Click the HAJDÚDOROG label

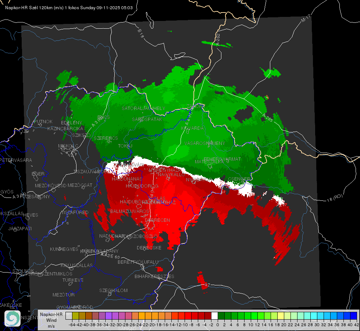[x=142, y=186]
